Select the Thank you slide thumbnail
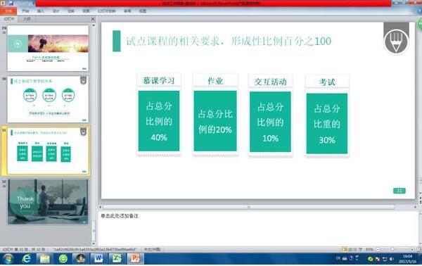The width and height of the screenshot is (422, 266). pyautogui.click(x=48, y=202)
